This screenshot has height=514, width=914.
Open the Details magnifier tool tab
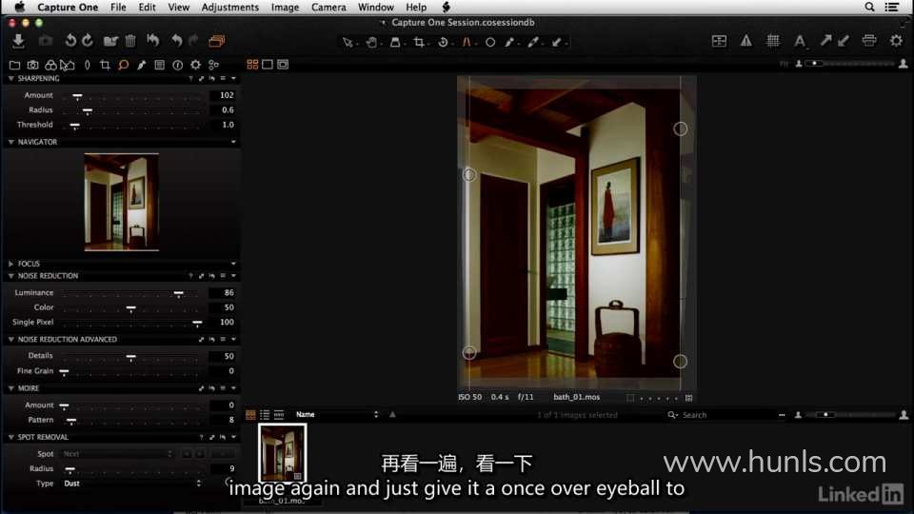coord(124,65)
